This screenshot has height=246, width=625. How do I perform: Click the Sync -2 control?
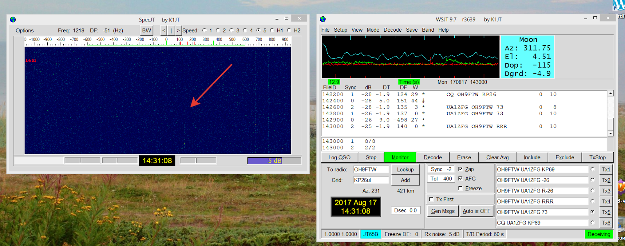click(x=441, y=169)
